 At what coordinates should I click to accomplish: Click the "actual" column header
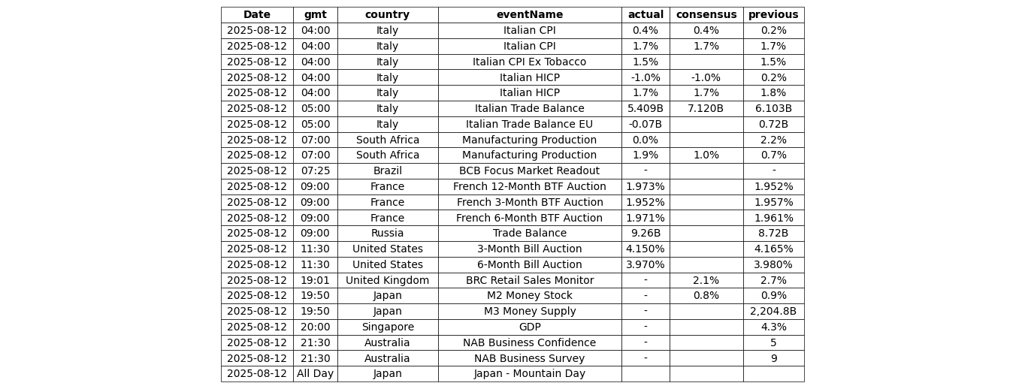pyautogui.click(x=645, y=15)
